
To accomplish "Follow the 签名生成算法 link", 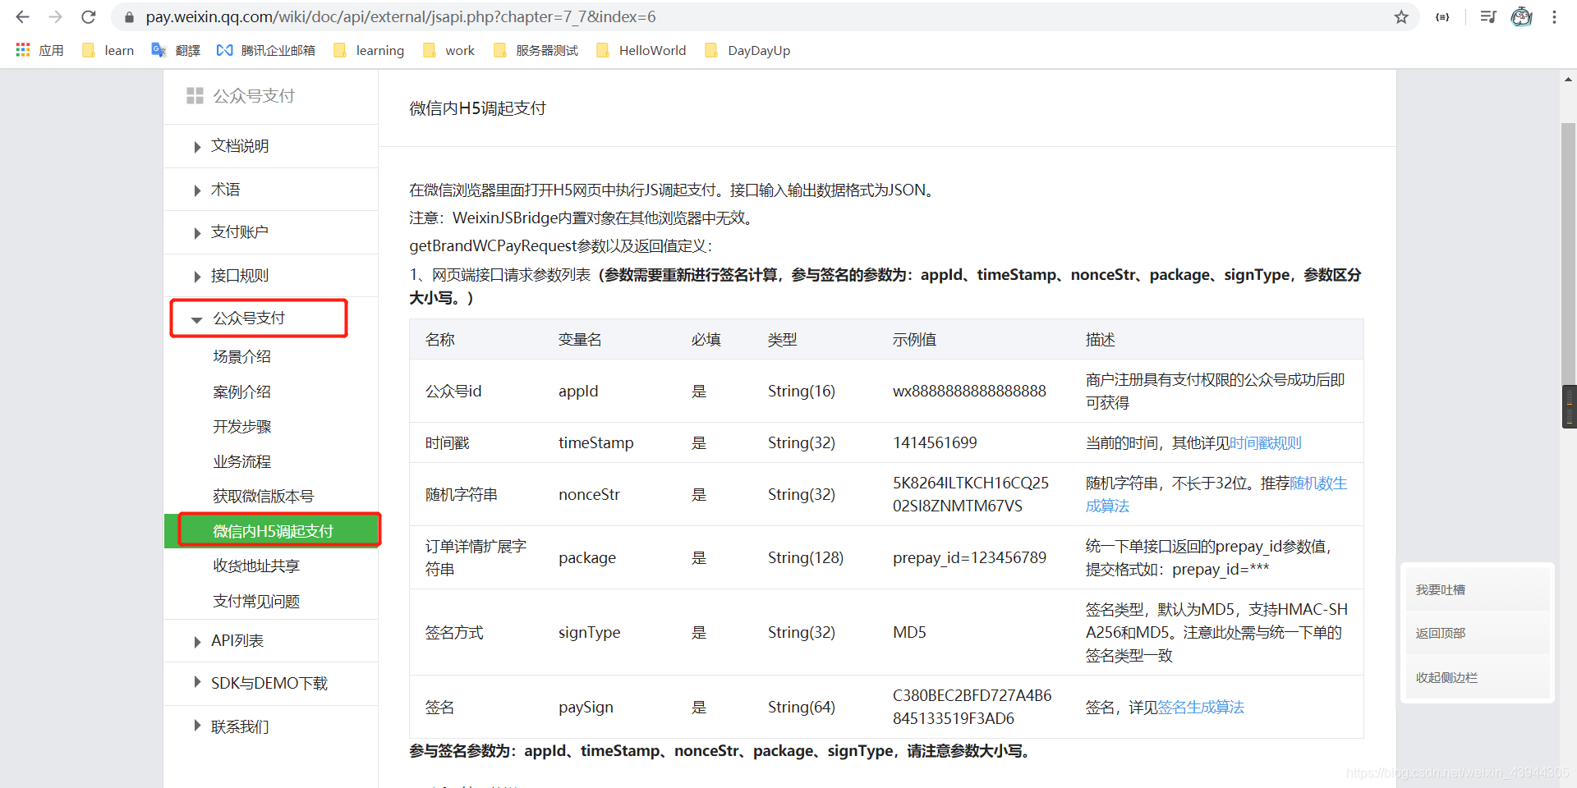I will pos(1201,708).
